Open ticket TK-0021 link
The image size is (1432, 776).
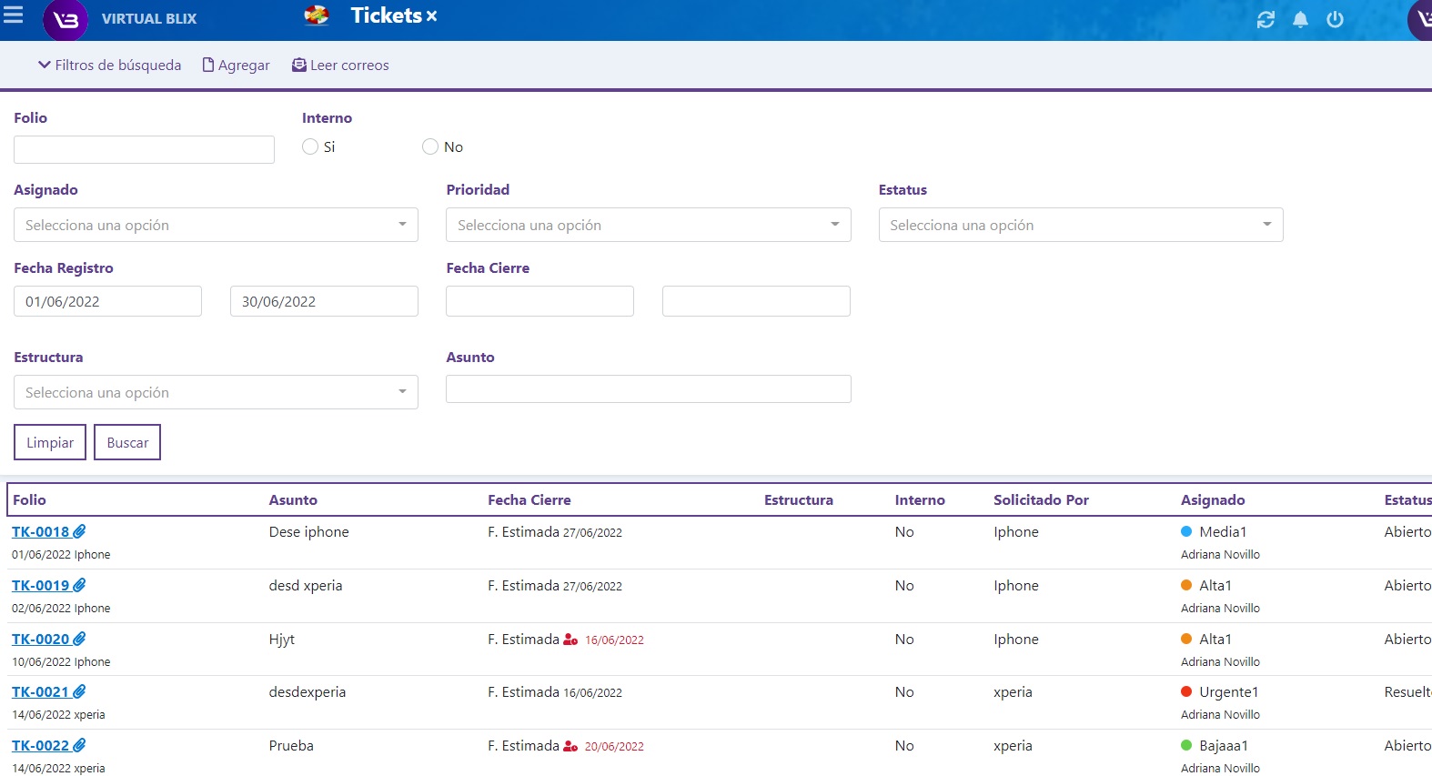tap(40, 692)
